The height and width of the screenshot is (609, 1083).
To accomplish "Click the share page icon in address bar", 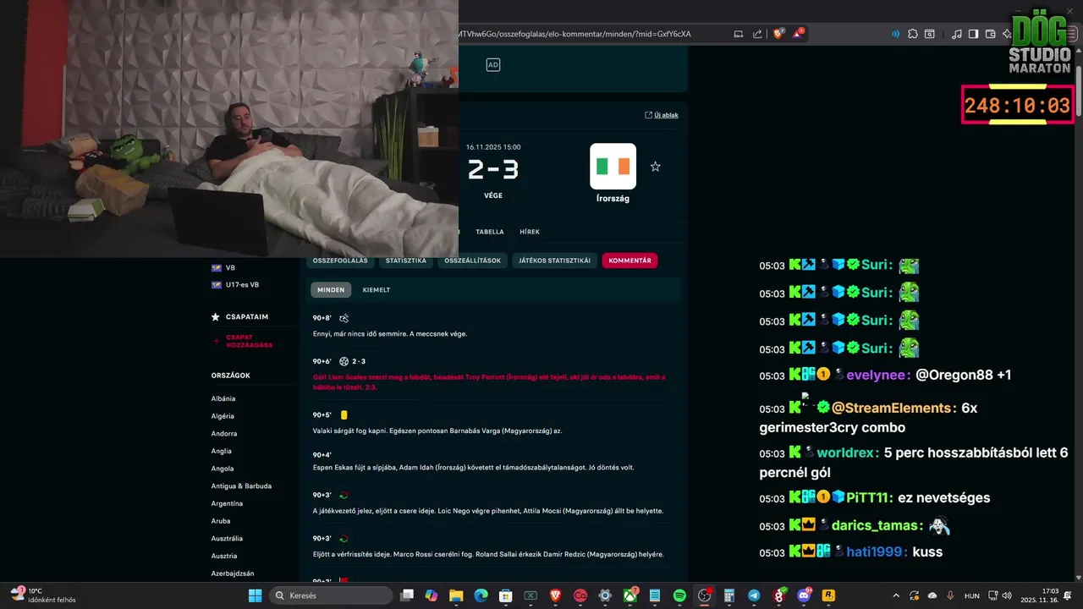I will (x=757, y=34).
